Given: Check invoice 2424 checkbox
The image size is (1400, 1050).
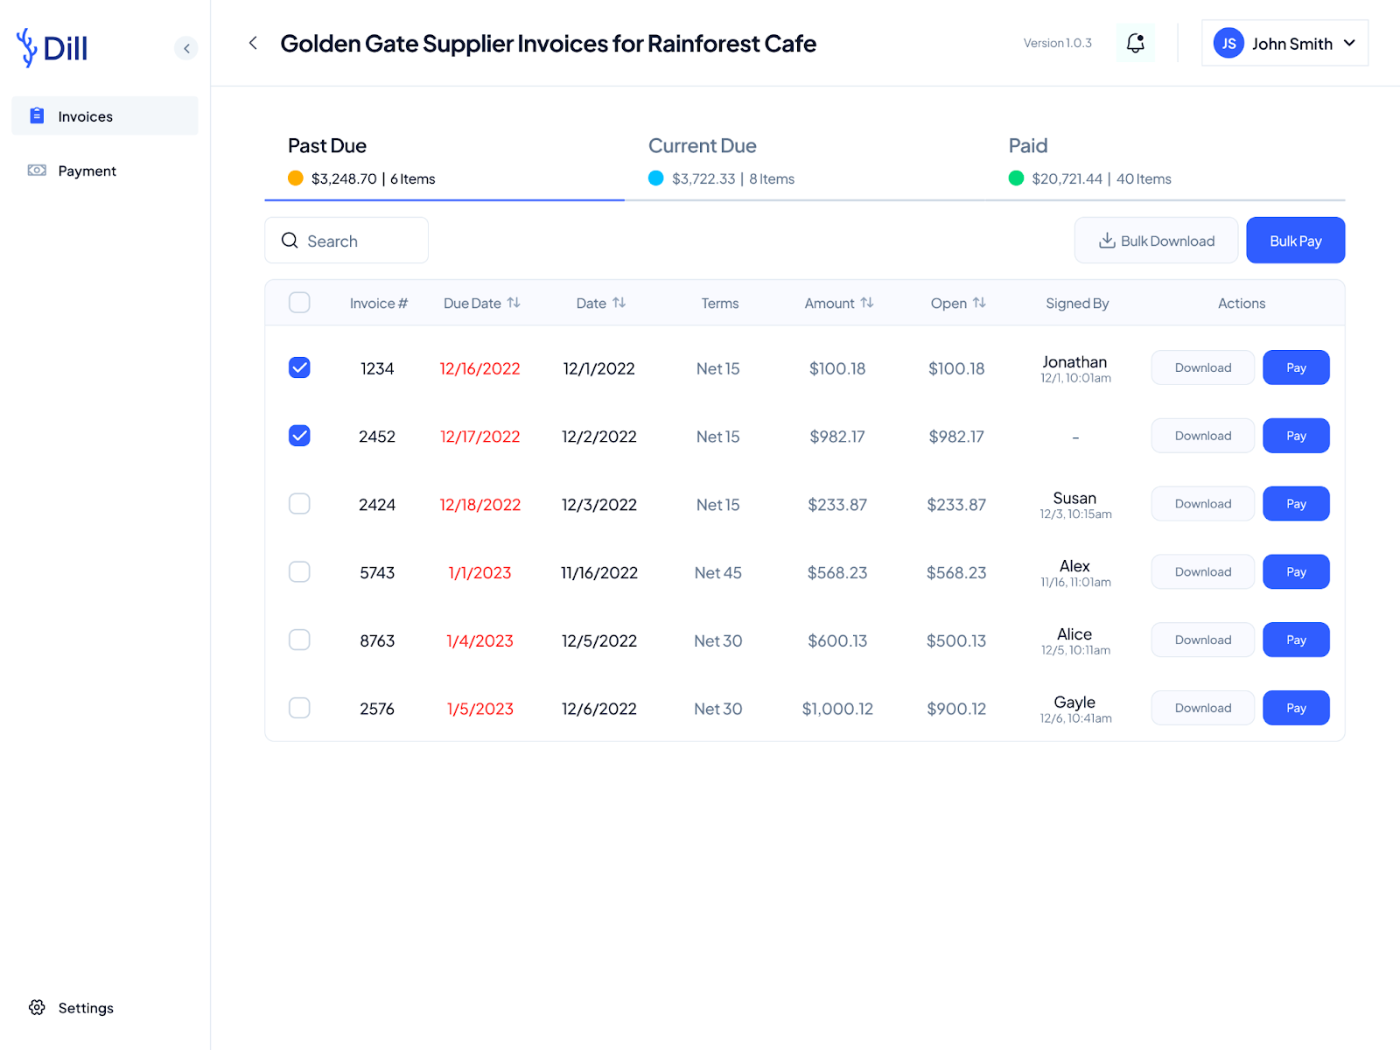Looking at the screenshot, I should [x=299, y=504].
